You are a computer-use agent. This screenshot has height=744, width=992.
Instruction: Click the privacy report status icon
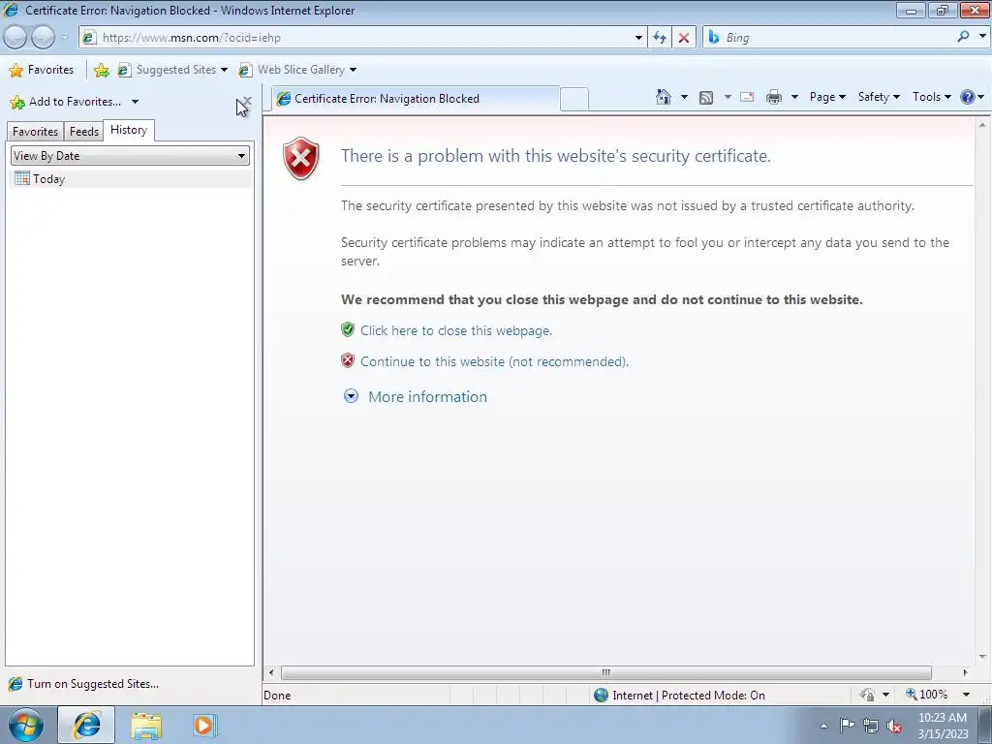[x=867, y=696]
